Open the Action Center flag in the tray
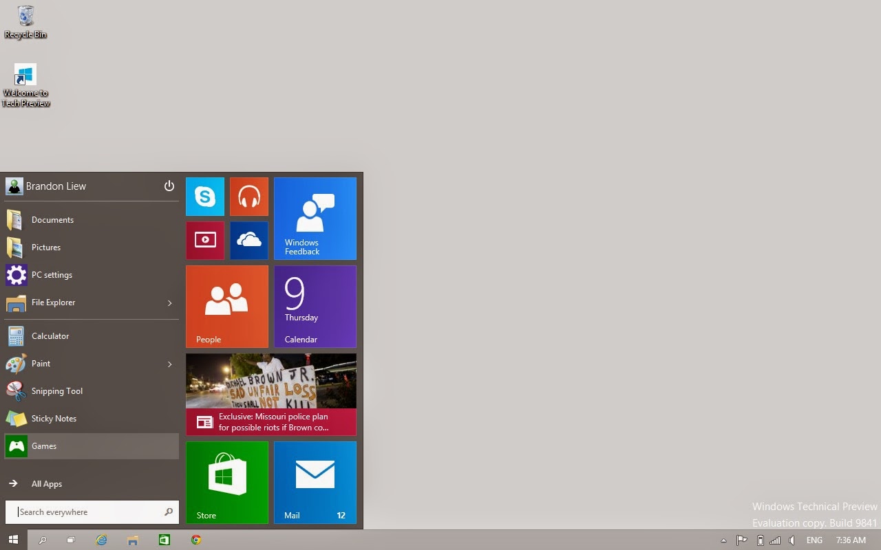Image resolution: width=881 pixels, height=550 pixels. click(741, 540)
